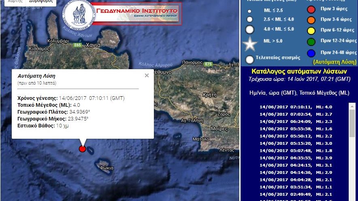Select catalog entry 04:14:36, ML: 2.9
Viewport: 358px width, 201px height.
pyautogui.click(x=296, y=173)
